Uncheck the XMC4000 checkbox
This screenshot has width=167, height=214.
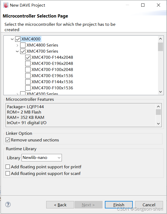click(18, 39)
